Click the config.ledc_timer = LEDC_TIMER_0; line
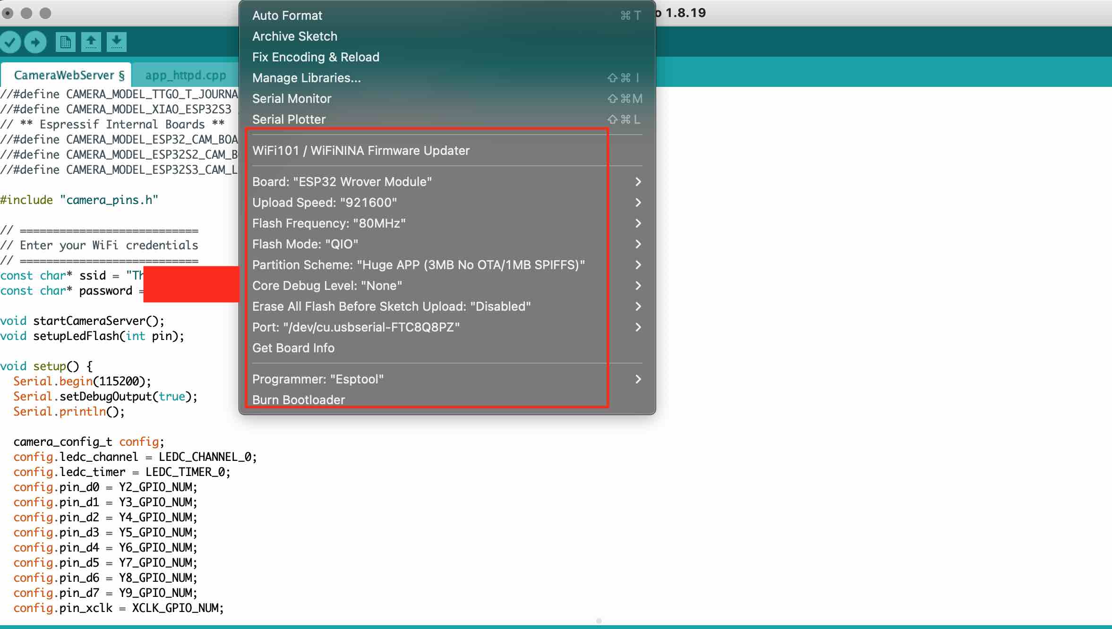Image resolution: width=1112 pixels, height=629 pixels. [x=122, y=472]
